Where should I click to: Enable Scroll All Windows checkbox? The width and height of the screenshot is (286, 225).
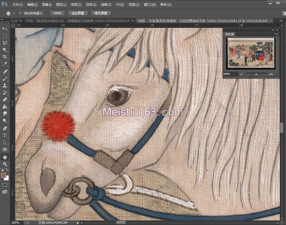coord(20,13)
